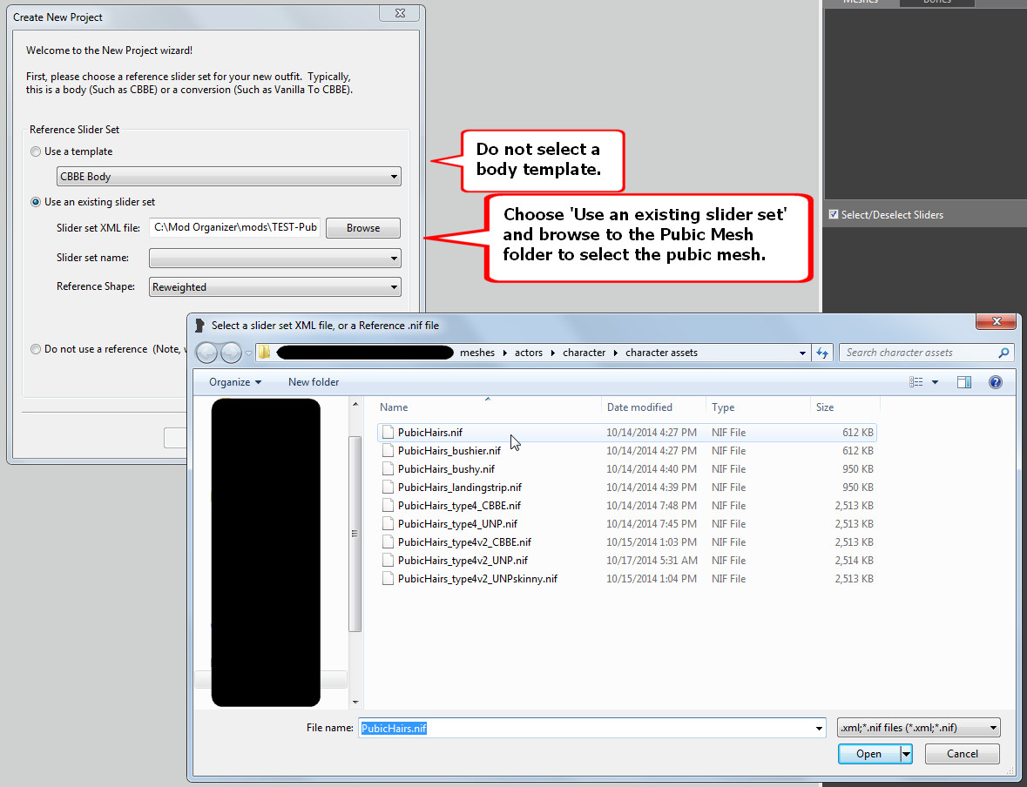
Task: Click the forward navigation arrow in file dialog
Action: pos(231,353)
